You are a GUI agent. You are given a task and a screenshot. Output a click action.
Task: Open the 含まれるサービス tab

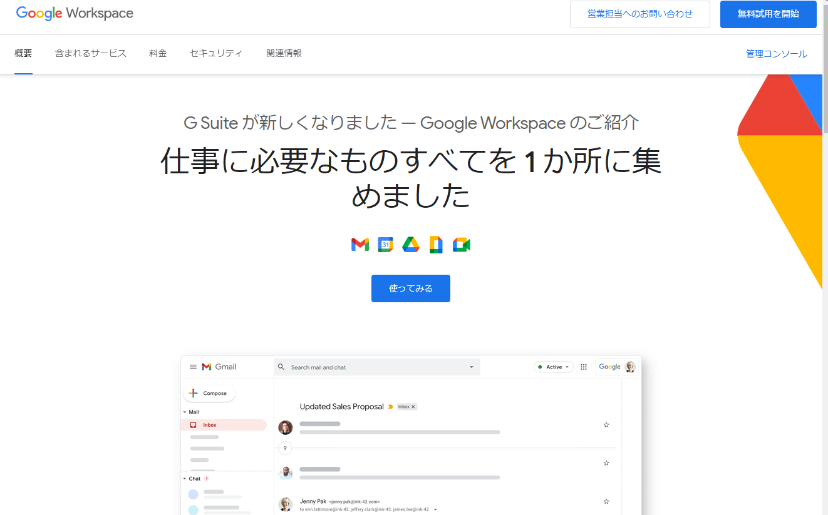pyautogui.click(x=91, y=53)
